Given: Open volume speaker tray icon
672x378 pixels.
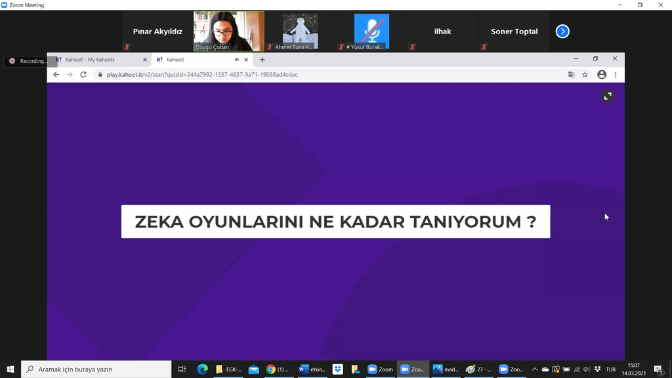Looking at the screenshot, I should coord(587,369).
